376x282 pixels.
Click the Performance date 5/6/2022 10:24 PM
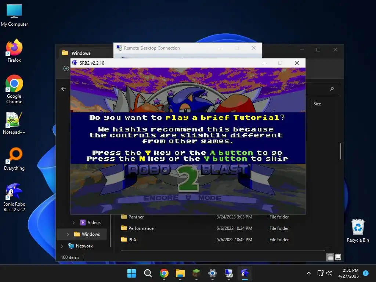coord(234,228)
